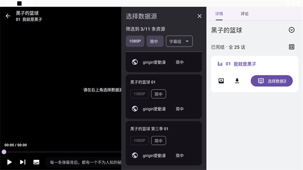Image resolution: width=303 pixels, height=170 pixels.
Task: Close the 选择数据源 panel
Action: tap(200, 16)
